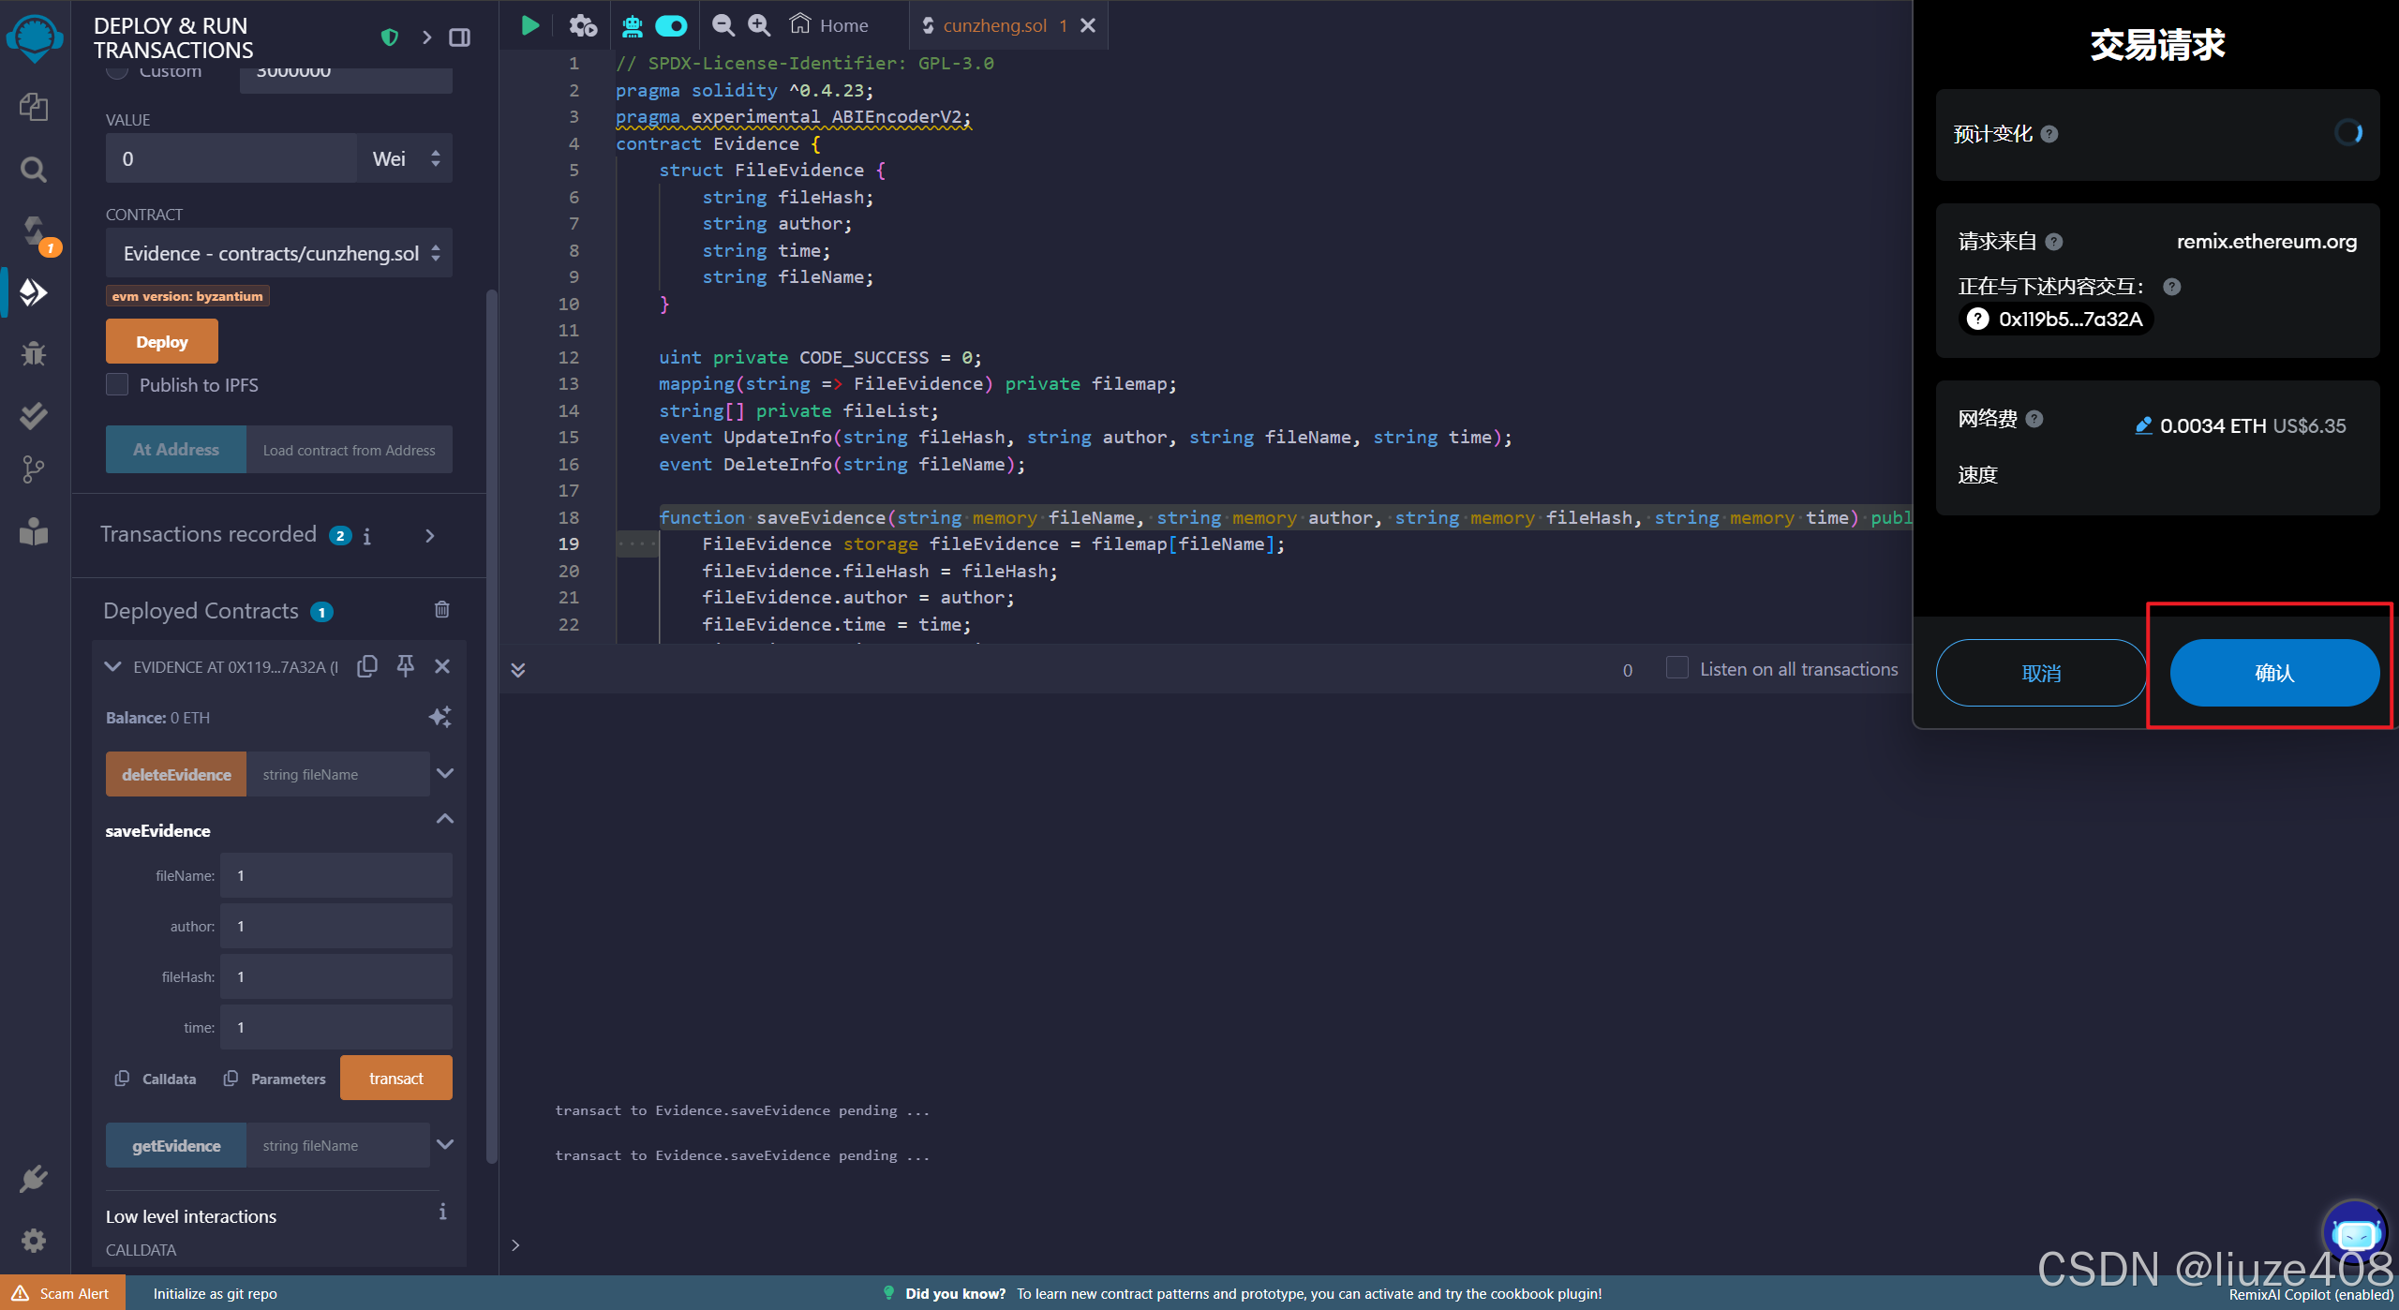Toggle the RemixAI Copilot switch
Screen dimensions: 2399x1310
(x=671, y=25)
